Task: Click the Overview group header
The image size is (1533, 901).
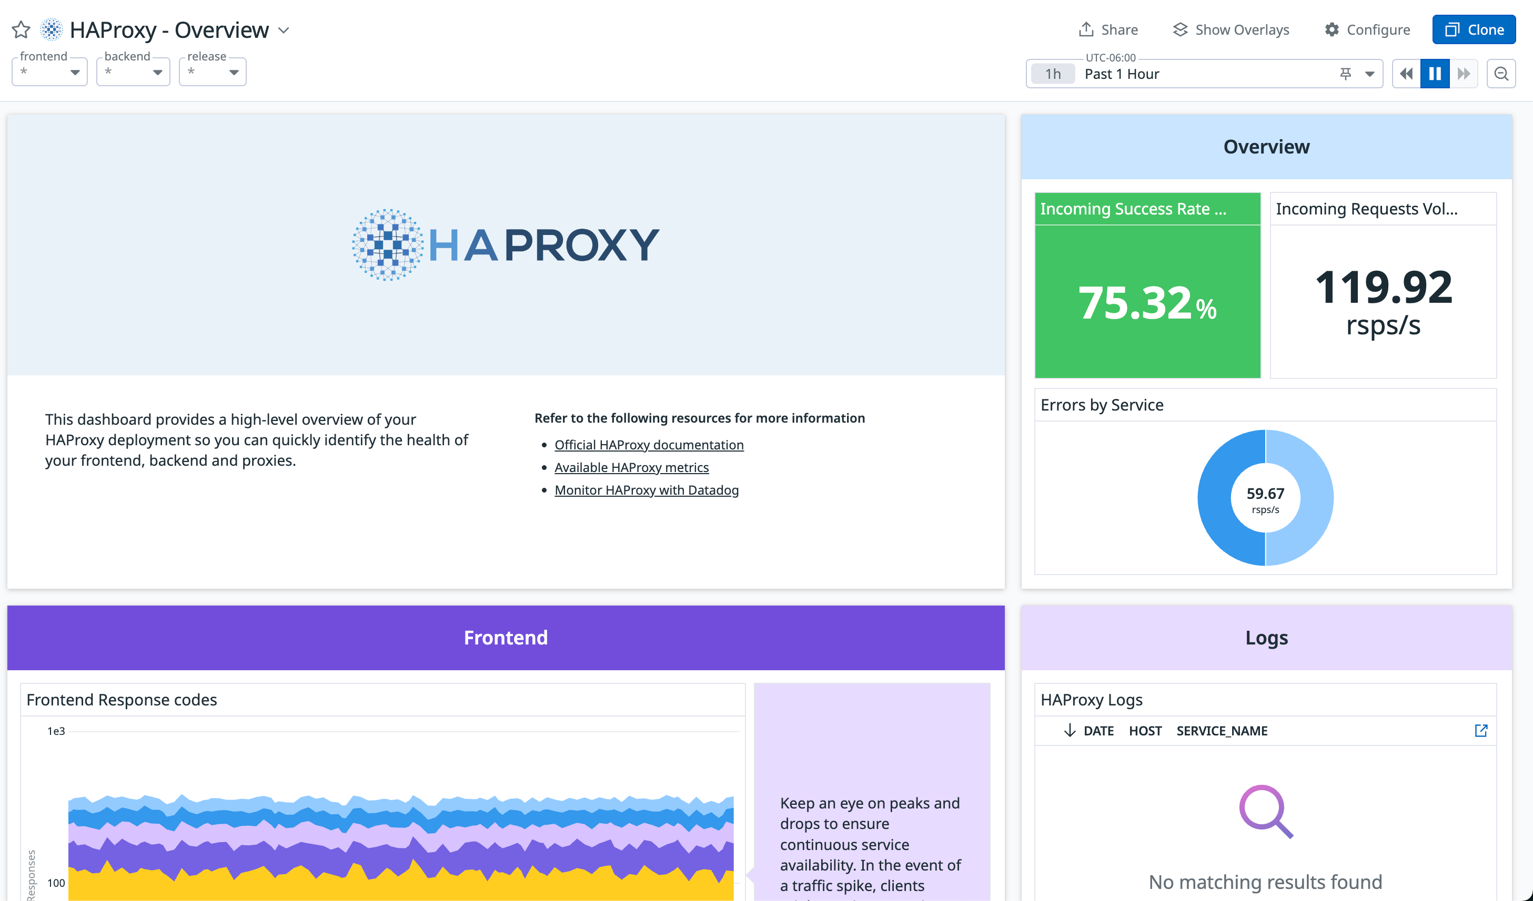Action: pos(1267,147)
